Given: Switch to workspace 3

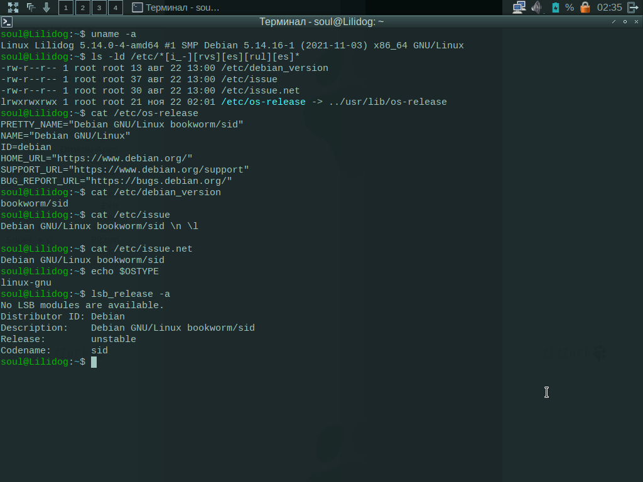Looking at the screenshot, I should (x=99, y=8).
